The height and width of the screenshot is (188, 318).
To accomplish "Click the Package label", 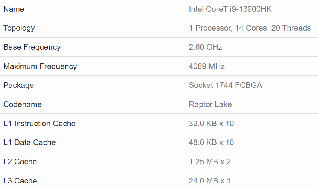I will pyautogui.click(x=19, y=85).
